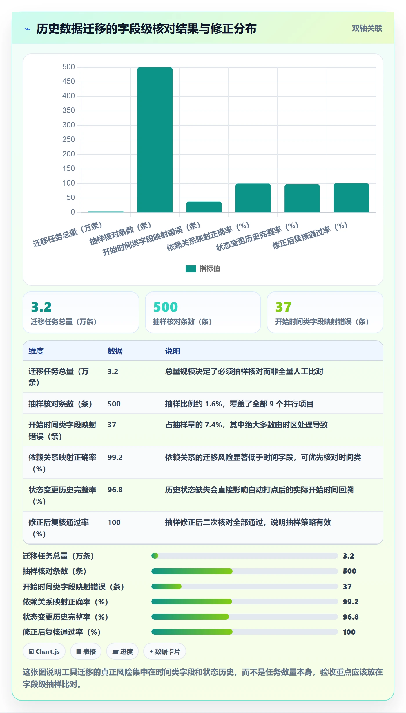406x713 pixels.
Task: Click the 依赖关系映射正确率 progress bar
Action: point(244,602)
